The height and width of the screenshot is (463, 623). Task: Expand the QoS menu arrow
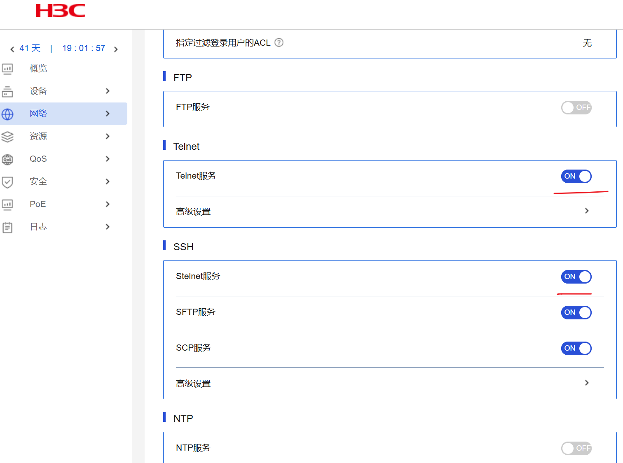pyautogui.click(x=108, y=159)
